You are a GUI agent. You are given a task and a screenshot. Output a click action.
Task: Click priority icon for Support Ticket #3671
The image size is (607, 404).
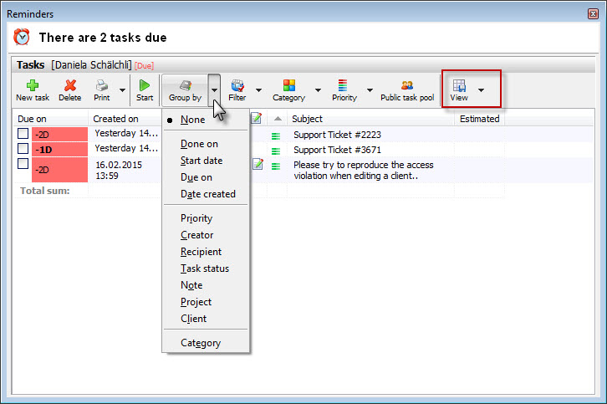tap(276, 151)
